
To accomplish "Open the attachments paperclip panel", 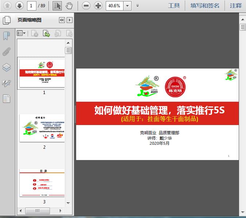I will pos(7,52).
